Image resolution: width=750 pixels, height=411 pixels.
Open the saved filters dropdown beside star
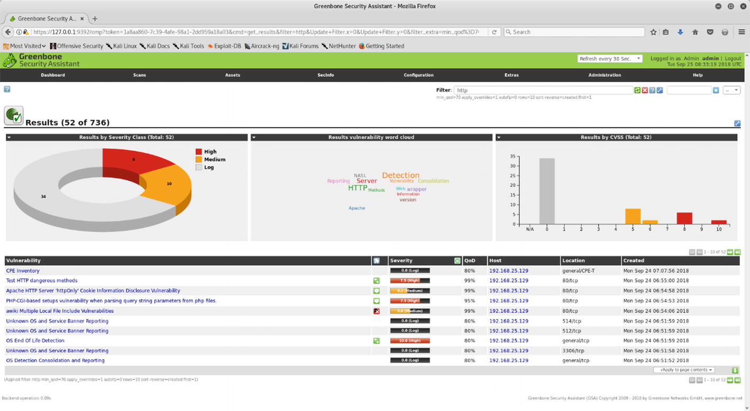click(x=731, y=90)
